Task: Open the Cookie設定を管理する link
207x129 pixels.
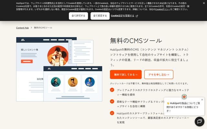Action: click(x=122, y=16)
